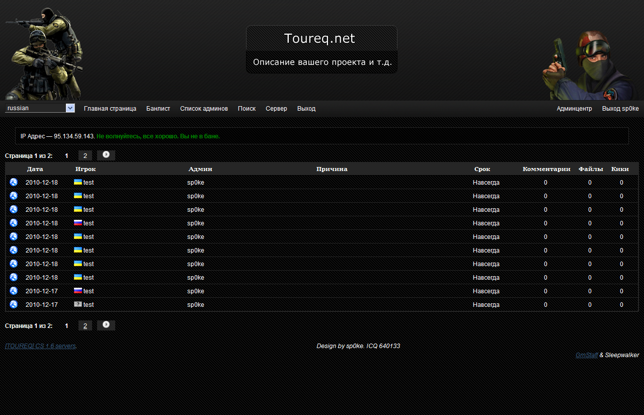The height and width of the screenshot is (415, 644).
Task: Click Выход sp0ke to log out
Action: [x=620, y=109]
